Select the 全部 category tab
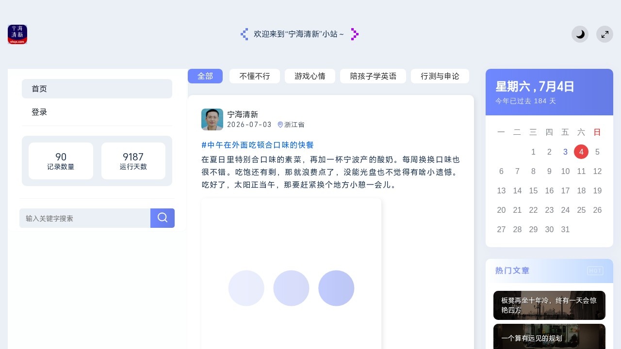The width and height of the screenshot is (621, 349). click(205, 76)
